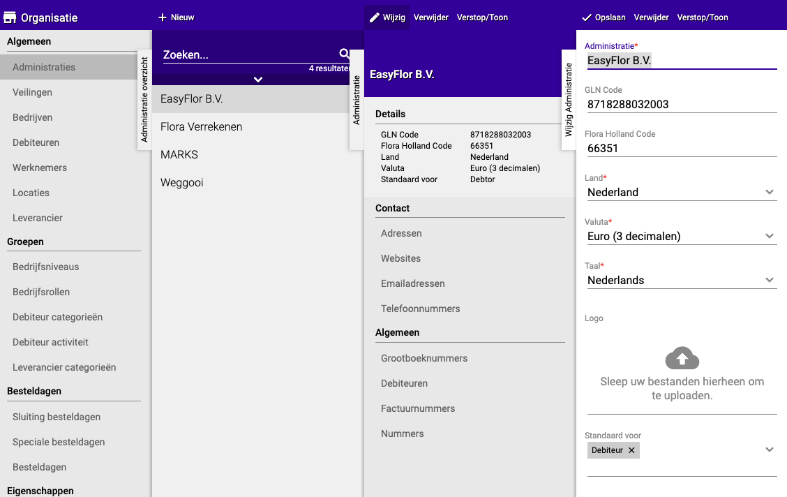Viewport: 787px width, 497px height.
Task: Select EasyFlor B.V. in the results list
Action: [x=251, y=99]
